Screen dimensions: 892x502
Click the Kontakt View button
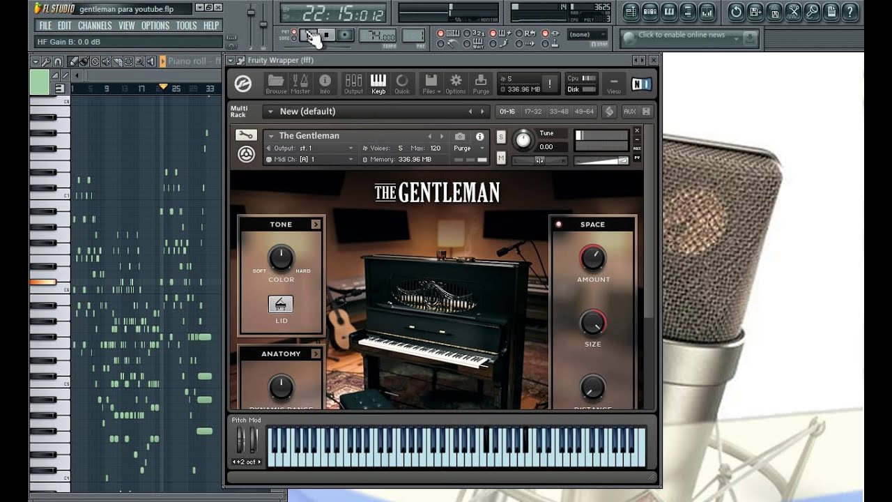613,84
